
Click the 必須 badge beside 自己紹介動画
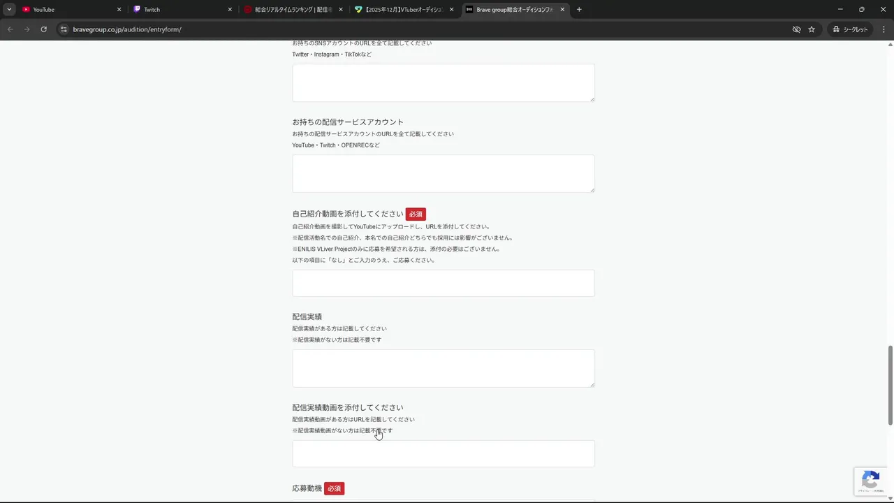[x=416, y=214]
